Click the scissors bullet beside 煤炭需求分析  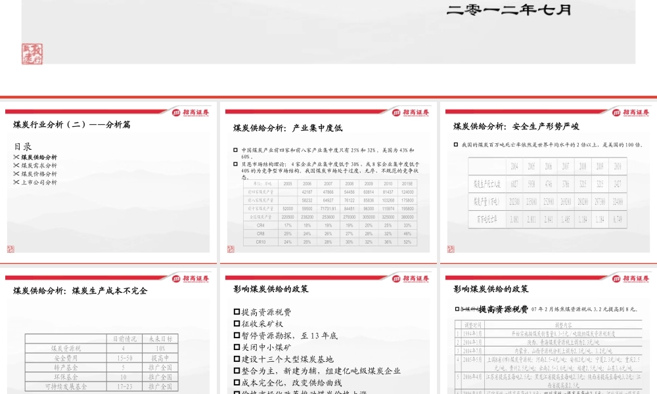coord(16,165)
